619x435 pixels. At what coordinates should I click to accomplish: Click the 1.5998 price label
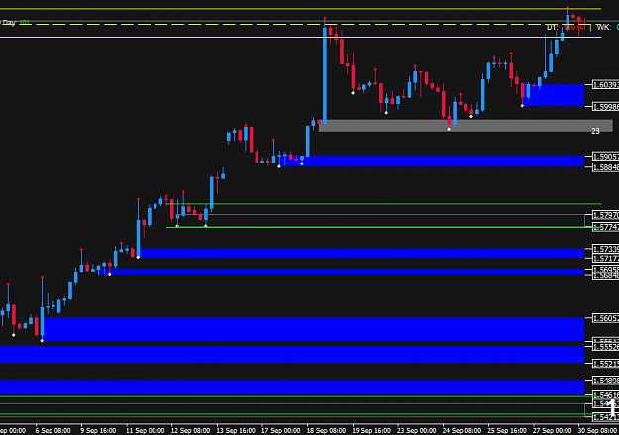click(605, 107)
